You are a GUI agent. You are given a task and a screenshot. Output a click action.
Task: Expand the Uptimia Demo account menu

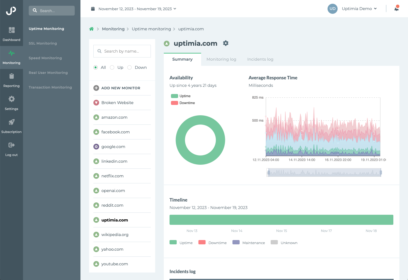[x=359, y=9]
